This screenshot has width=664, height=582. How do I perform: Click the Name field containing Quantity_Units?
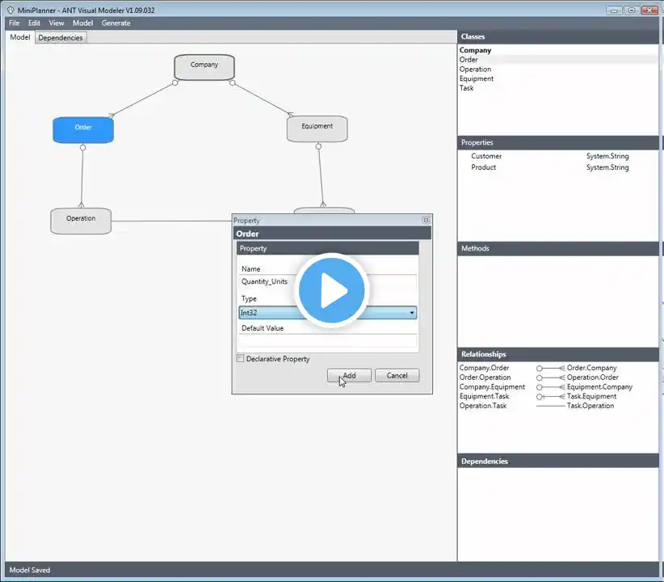328,282
